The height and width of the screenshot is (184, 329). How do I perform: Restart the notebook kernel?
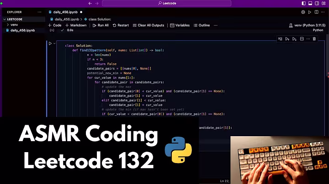click(121, 26)
